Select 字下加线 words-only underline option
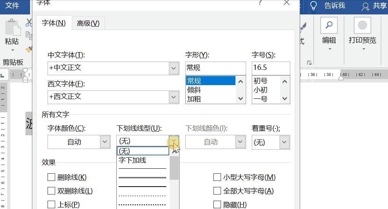 point(143,160)
